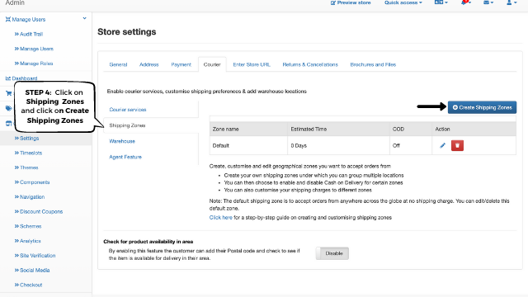Open Timeslots in sidebar
This screenshot has height=297, width=528.
click(31, 153)
